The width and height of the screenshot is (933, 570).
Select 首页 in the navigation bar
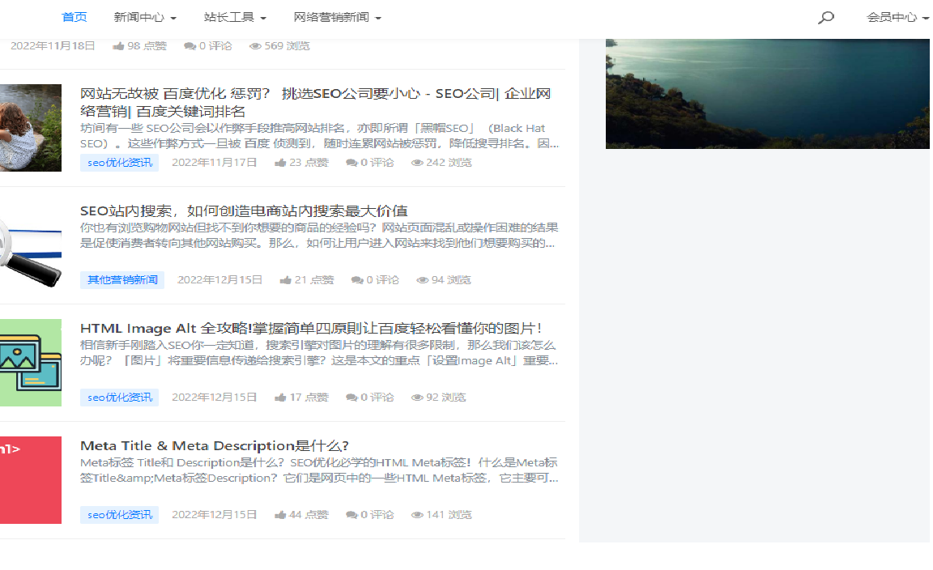(x=74, y=16)
